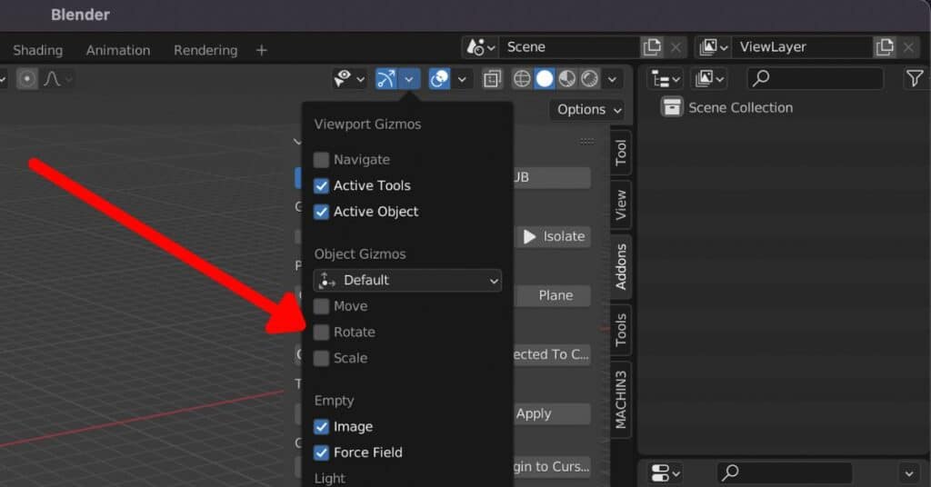Switch to the Tool sidebar tab
The height and width of the screenshot is (487, 931).
pos(620,153)
